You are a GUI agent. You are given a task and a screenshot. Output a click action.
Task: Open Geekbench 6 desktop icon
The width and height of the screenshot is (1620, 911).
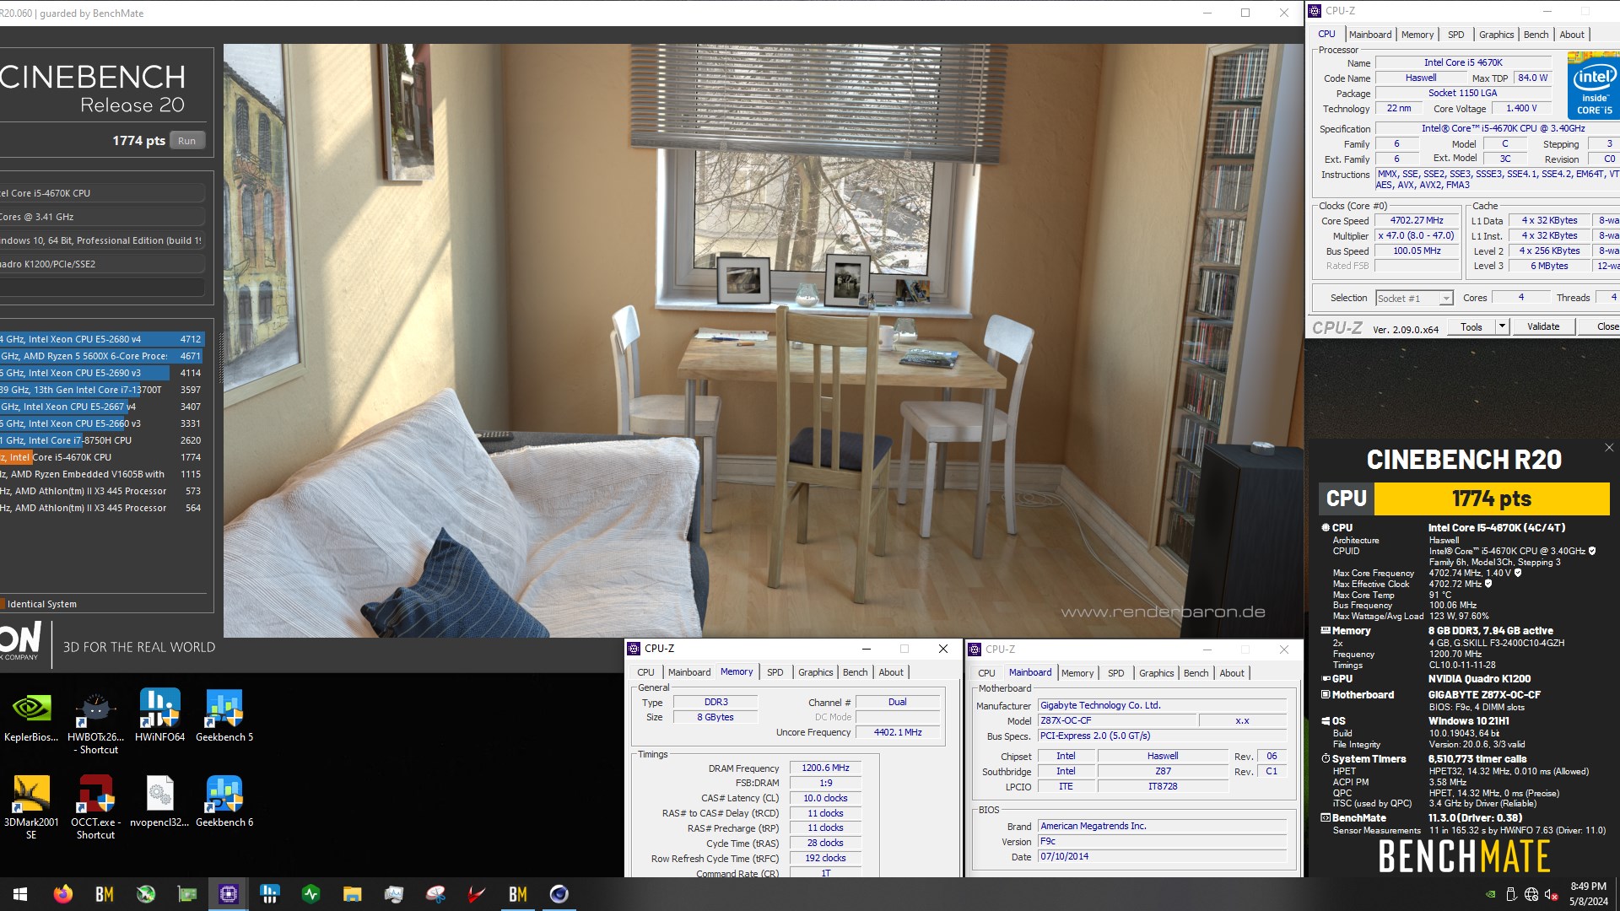(x=224, y=801)
